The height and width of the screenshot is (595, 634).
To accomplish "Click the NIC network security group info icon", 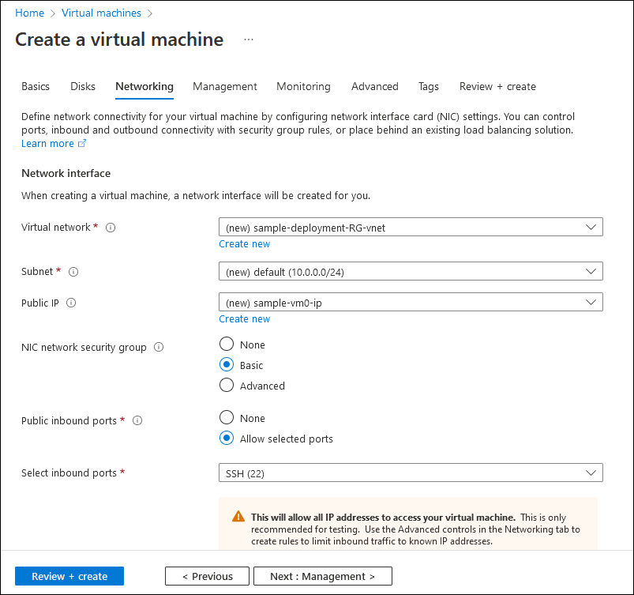I will 159,347.
